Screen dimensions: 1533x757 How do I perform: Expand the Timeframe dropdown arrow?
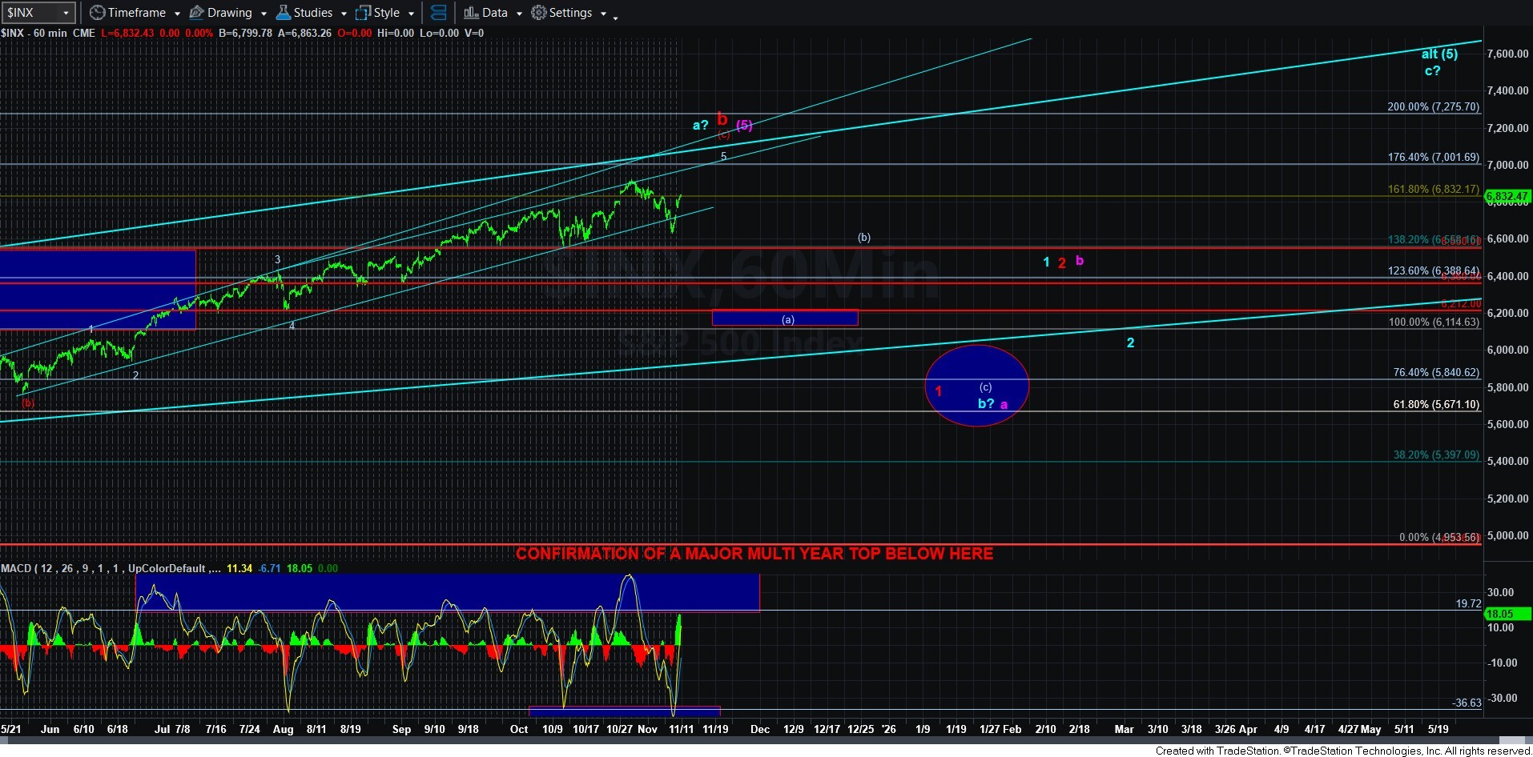pyautogui.click(x=177, y=14)
